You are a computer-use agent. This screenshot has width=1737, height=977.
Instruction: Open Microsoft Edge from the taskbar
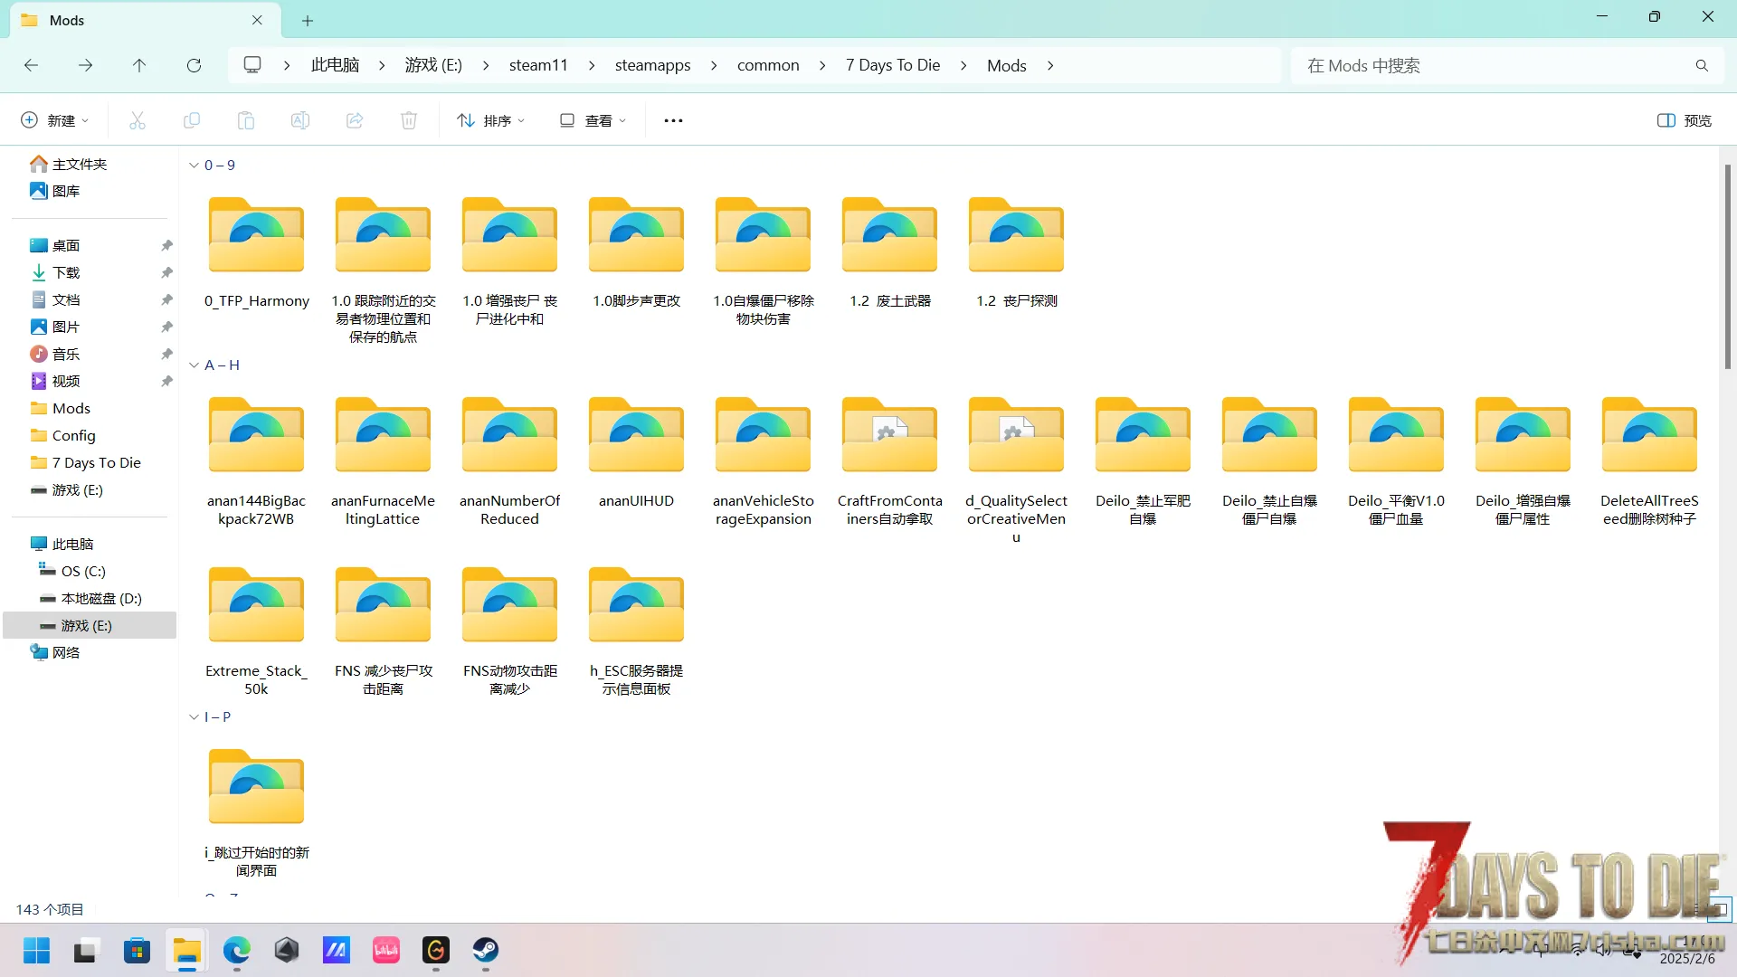(x=237, y=950)
